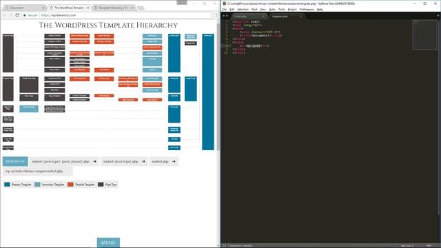441x248 pixels.
Task: Open Sublime Text Find menu
Action: click(x=254, y=10)
